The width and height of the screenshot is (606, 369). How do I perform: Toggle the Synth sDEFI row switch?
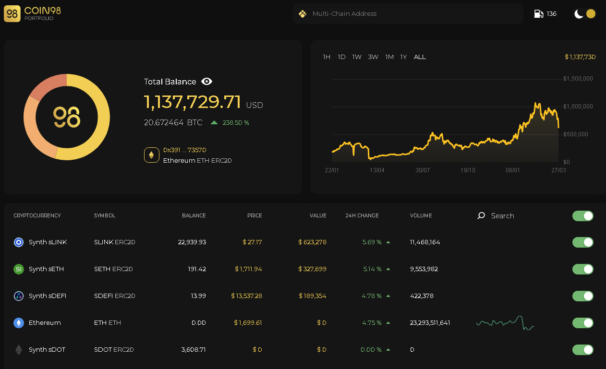(x=583, y=296)
